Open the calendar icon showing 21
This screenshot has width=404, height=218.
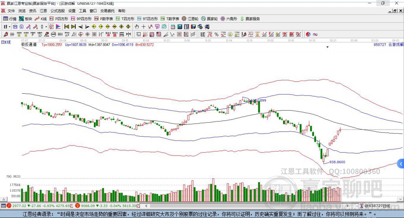coord(173,27)
